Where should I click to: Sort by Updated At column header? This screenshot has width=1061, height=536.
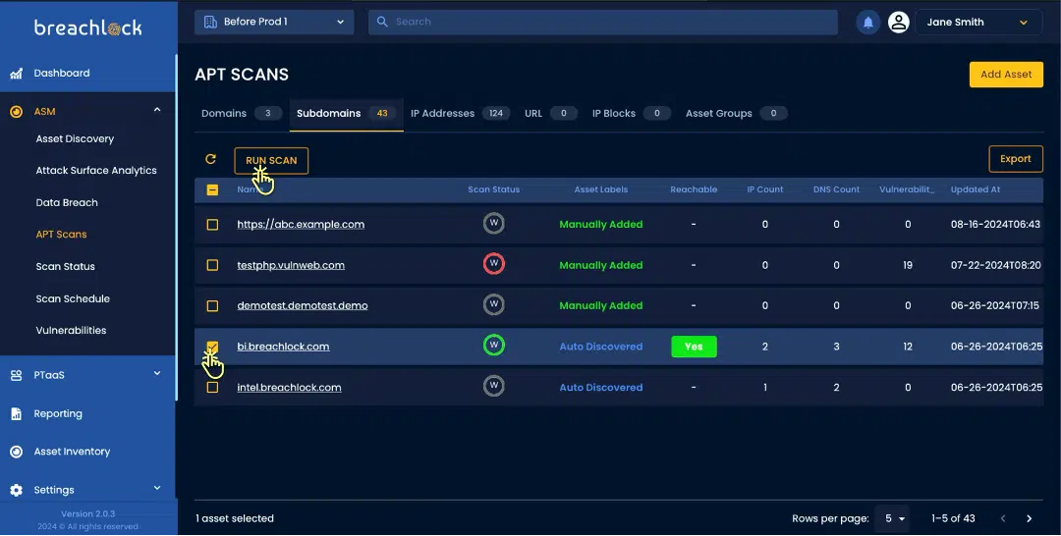click(976, 189)
